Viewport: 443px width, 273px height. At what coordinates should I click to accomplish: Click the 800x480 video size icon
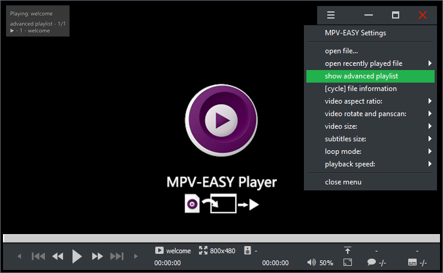[x=203, y=251]
